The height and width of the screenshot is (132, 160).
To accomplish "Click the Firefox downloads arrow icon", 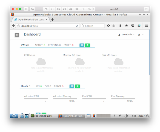I will 120,26.
